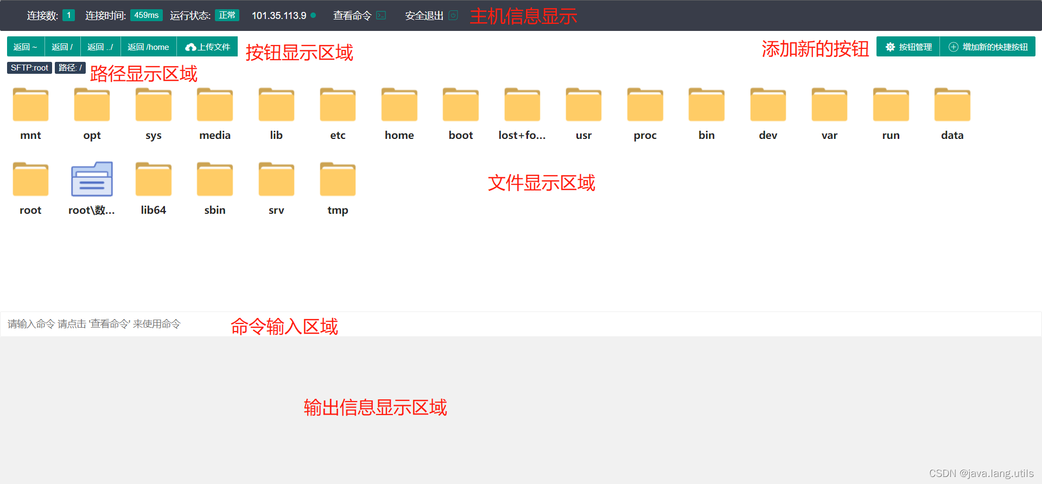The image size is (1042, 484).
Task: Open the home folder
Action: pos(399,104)
